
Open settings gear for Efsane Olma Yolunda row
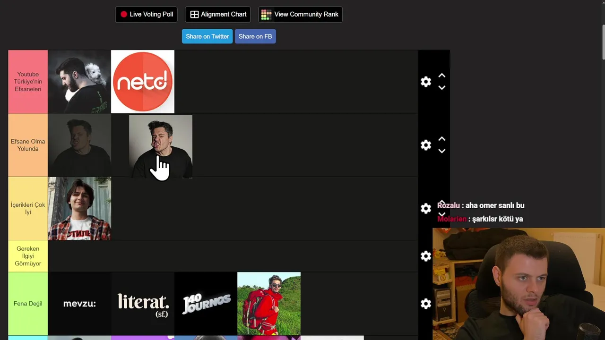pyautogui.click(x=426, y=145)
